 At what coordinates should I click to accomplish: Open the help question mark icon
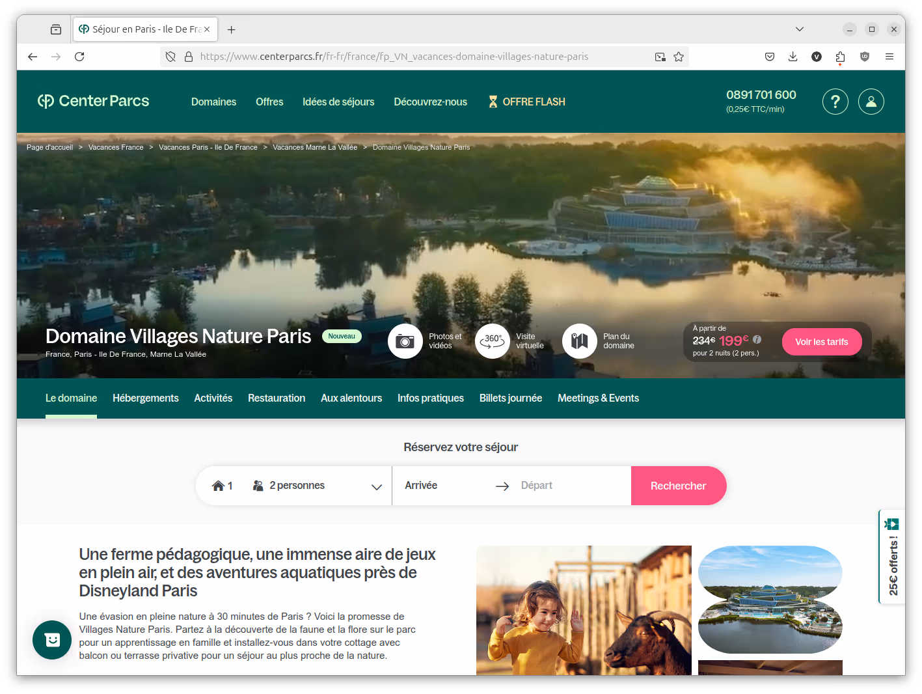(x=835, y=102)
